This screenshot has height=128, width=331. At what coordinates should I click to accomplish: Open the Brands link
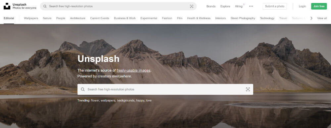coord(211,6)
